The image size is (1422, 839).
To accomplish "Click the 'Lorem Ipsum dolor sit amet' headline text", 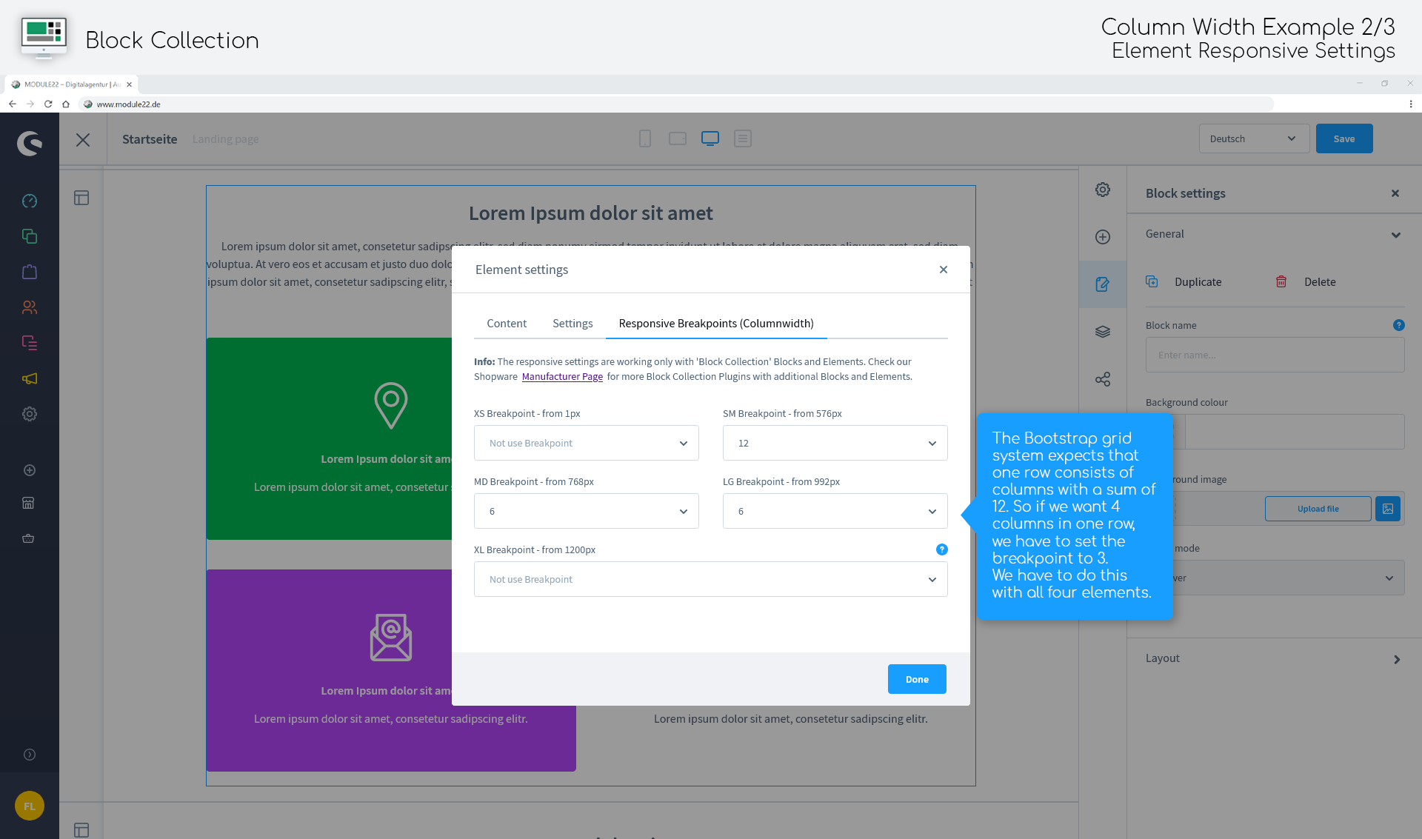I will (590, 213).
